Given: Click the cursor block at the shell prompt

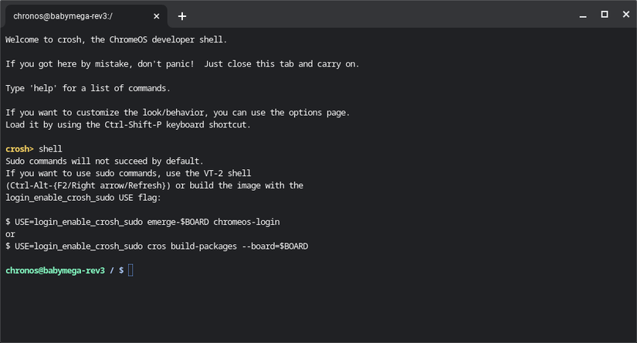Looking at the screenshot, I should [x=131, y=270].
